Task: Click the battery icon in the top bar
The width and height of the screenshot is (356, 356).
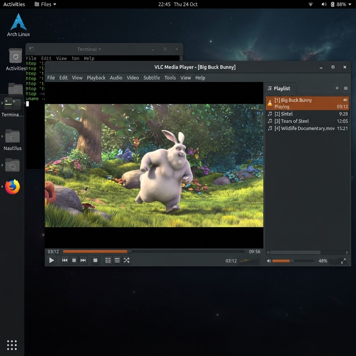Action: tap(332, 4)
